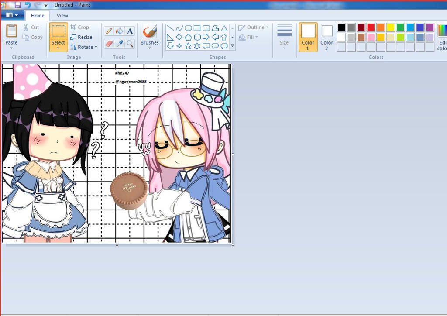Click Cut in the Clipboard group
Image resolution: width=447 pixels, height=316 pixels.
pyautogui.click(x=31, y=27)
